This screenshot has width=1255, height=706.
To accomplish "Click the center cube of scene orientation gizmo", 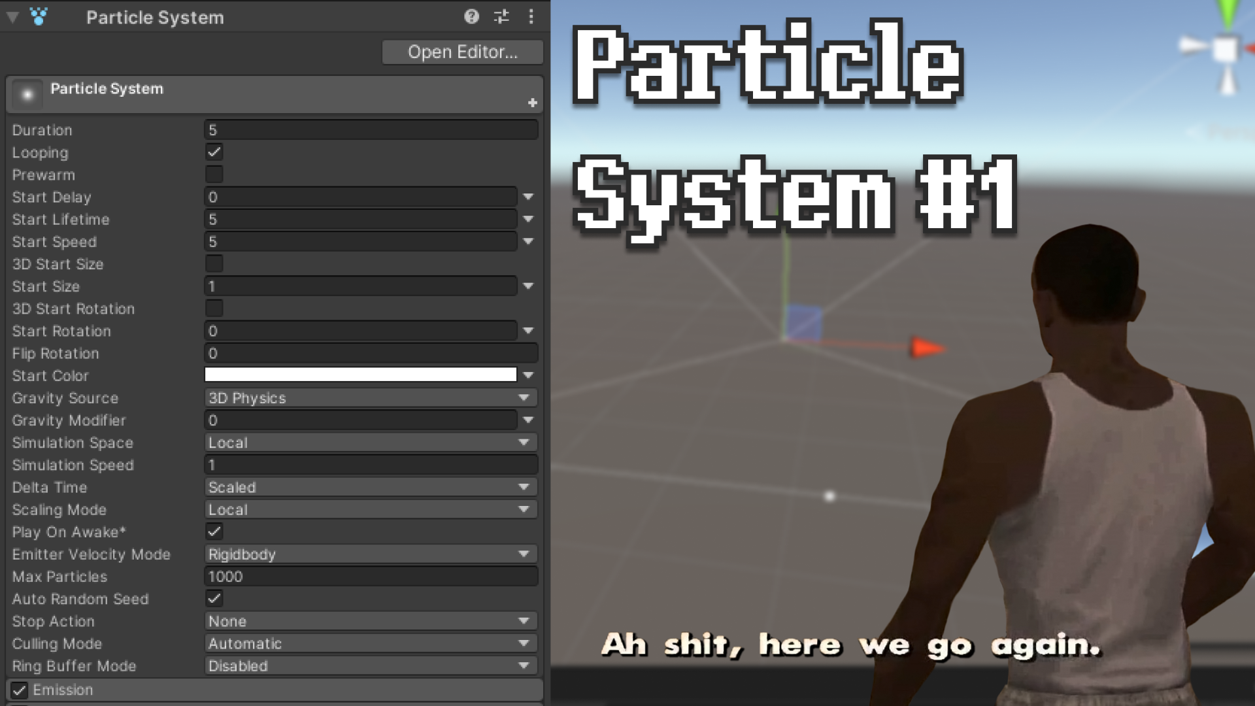I will 1226,50.
